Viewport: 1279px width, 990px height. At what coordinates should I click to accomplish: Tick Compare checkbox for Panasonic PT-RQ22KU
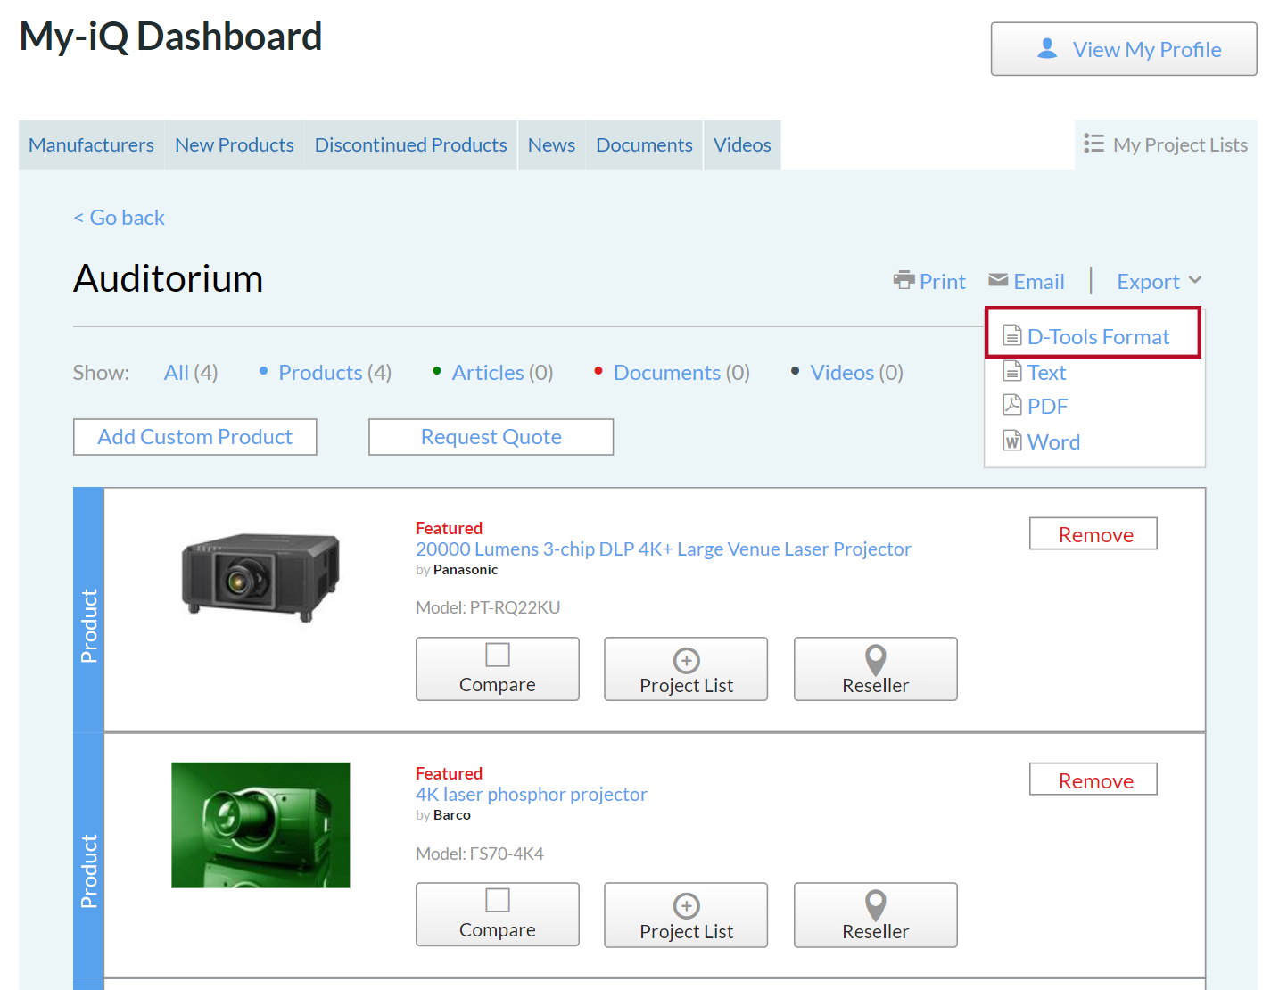[498, 655]
